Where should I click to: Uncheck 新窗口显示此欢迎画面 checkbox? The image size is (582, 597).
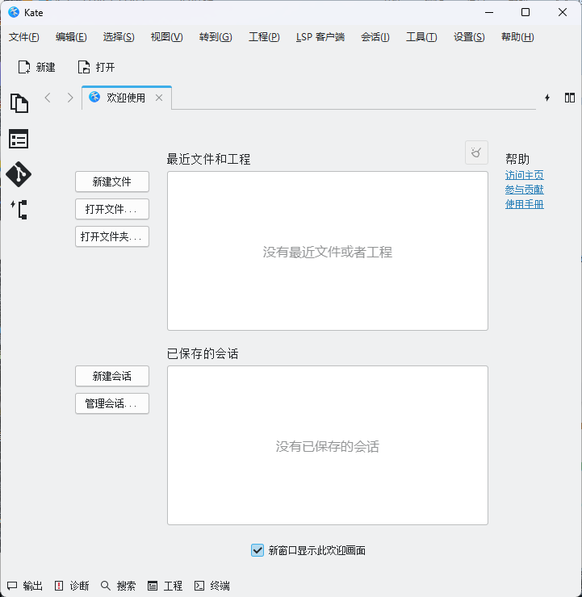click(x=258, y=550)
